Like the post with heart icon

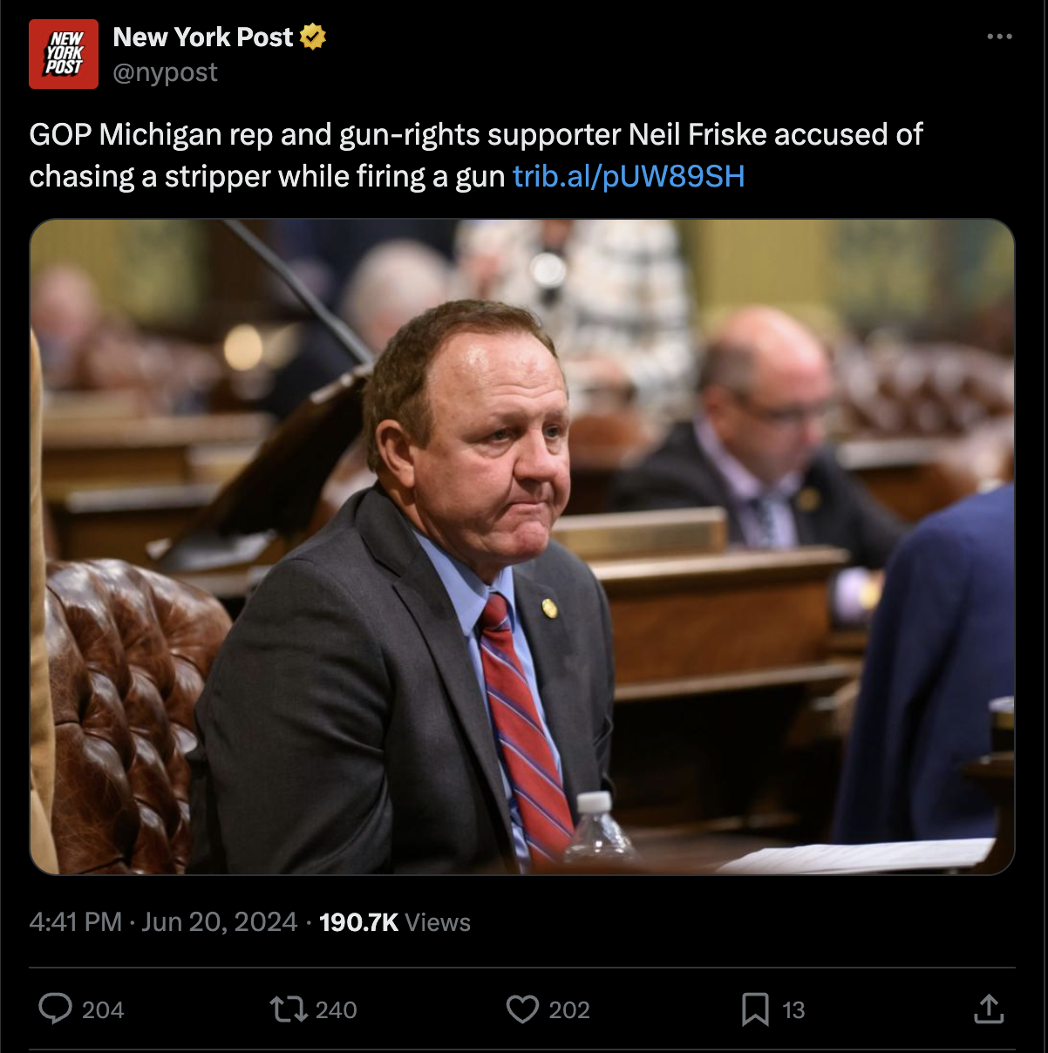coord(522,1009)
